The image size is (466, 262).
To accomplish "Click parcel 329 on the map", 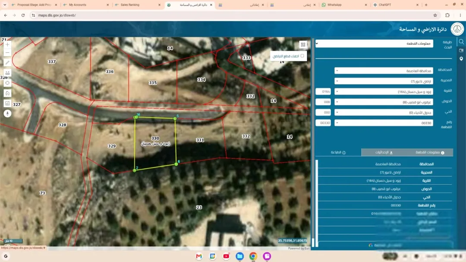I will [x=112, y=146].
